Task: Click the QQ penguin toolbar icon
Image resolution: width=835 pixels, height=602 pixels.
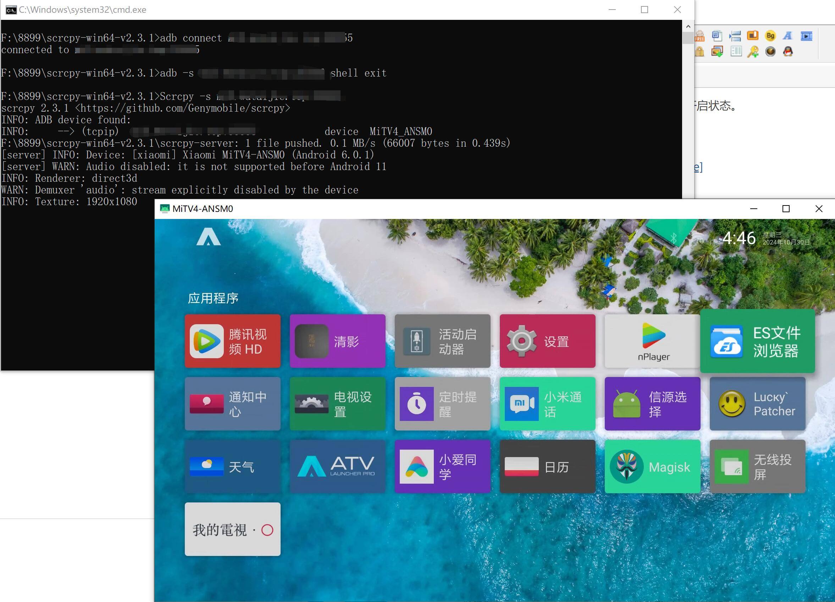Action: [x=787, y=51]
